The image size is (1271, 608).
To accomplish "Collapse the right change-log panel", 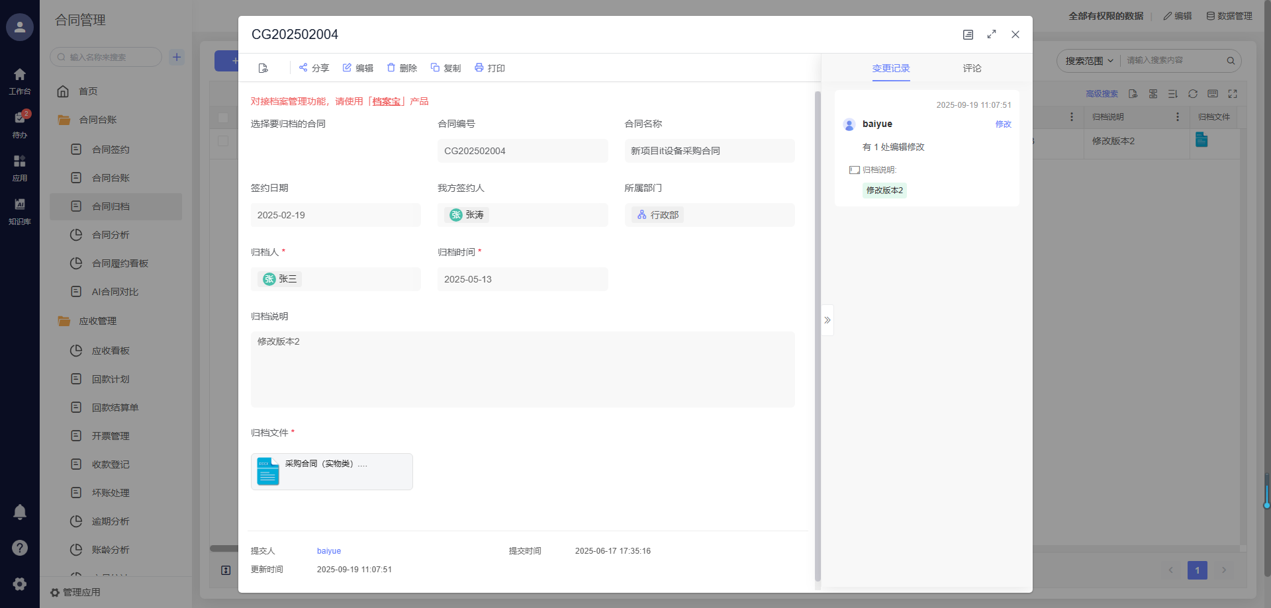I will (827, 320).
